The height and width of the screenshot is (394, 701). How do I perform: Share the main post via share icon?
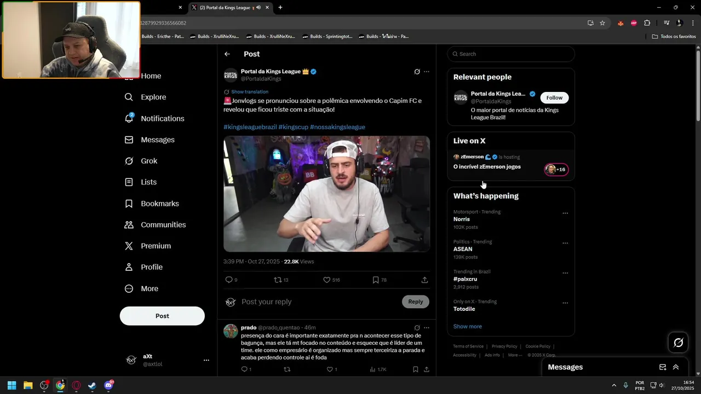coord(424,280)
